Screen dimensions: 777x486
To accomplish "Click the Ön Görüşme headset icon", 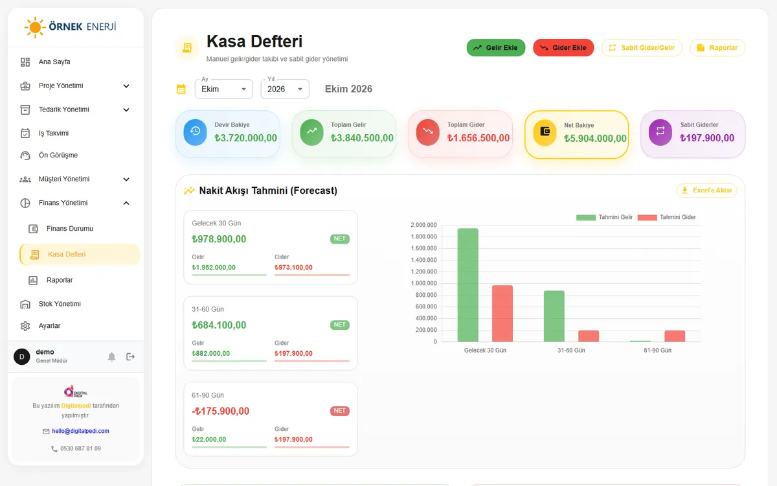I will tap(25, 156).
